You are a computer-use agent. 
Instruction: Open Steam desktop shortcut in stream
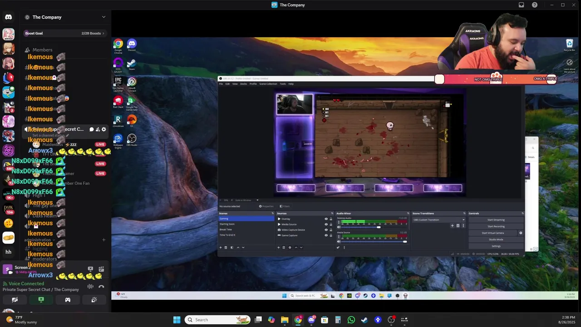(132, 64)
